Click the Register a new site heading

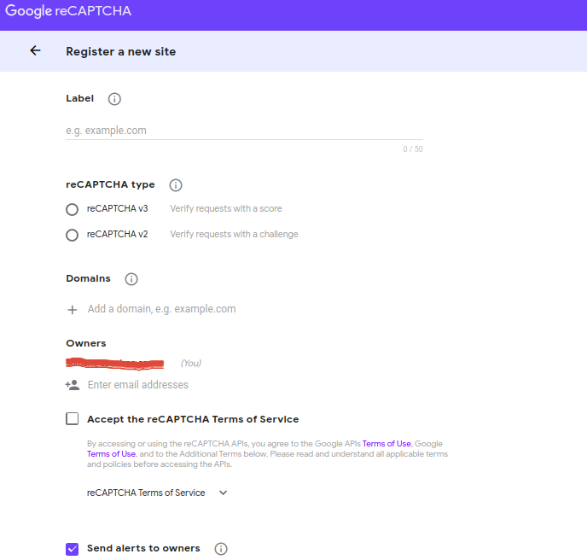(x=121, y=51)
